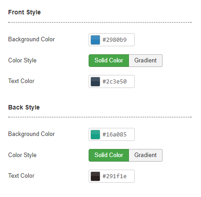201x197 pixels.
Task: Select Solid Color under Front Style
Action: click(109, 61)
